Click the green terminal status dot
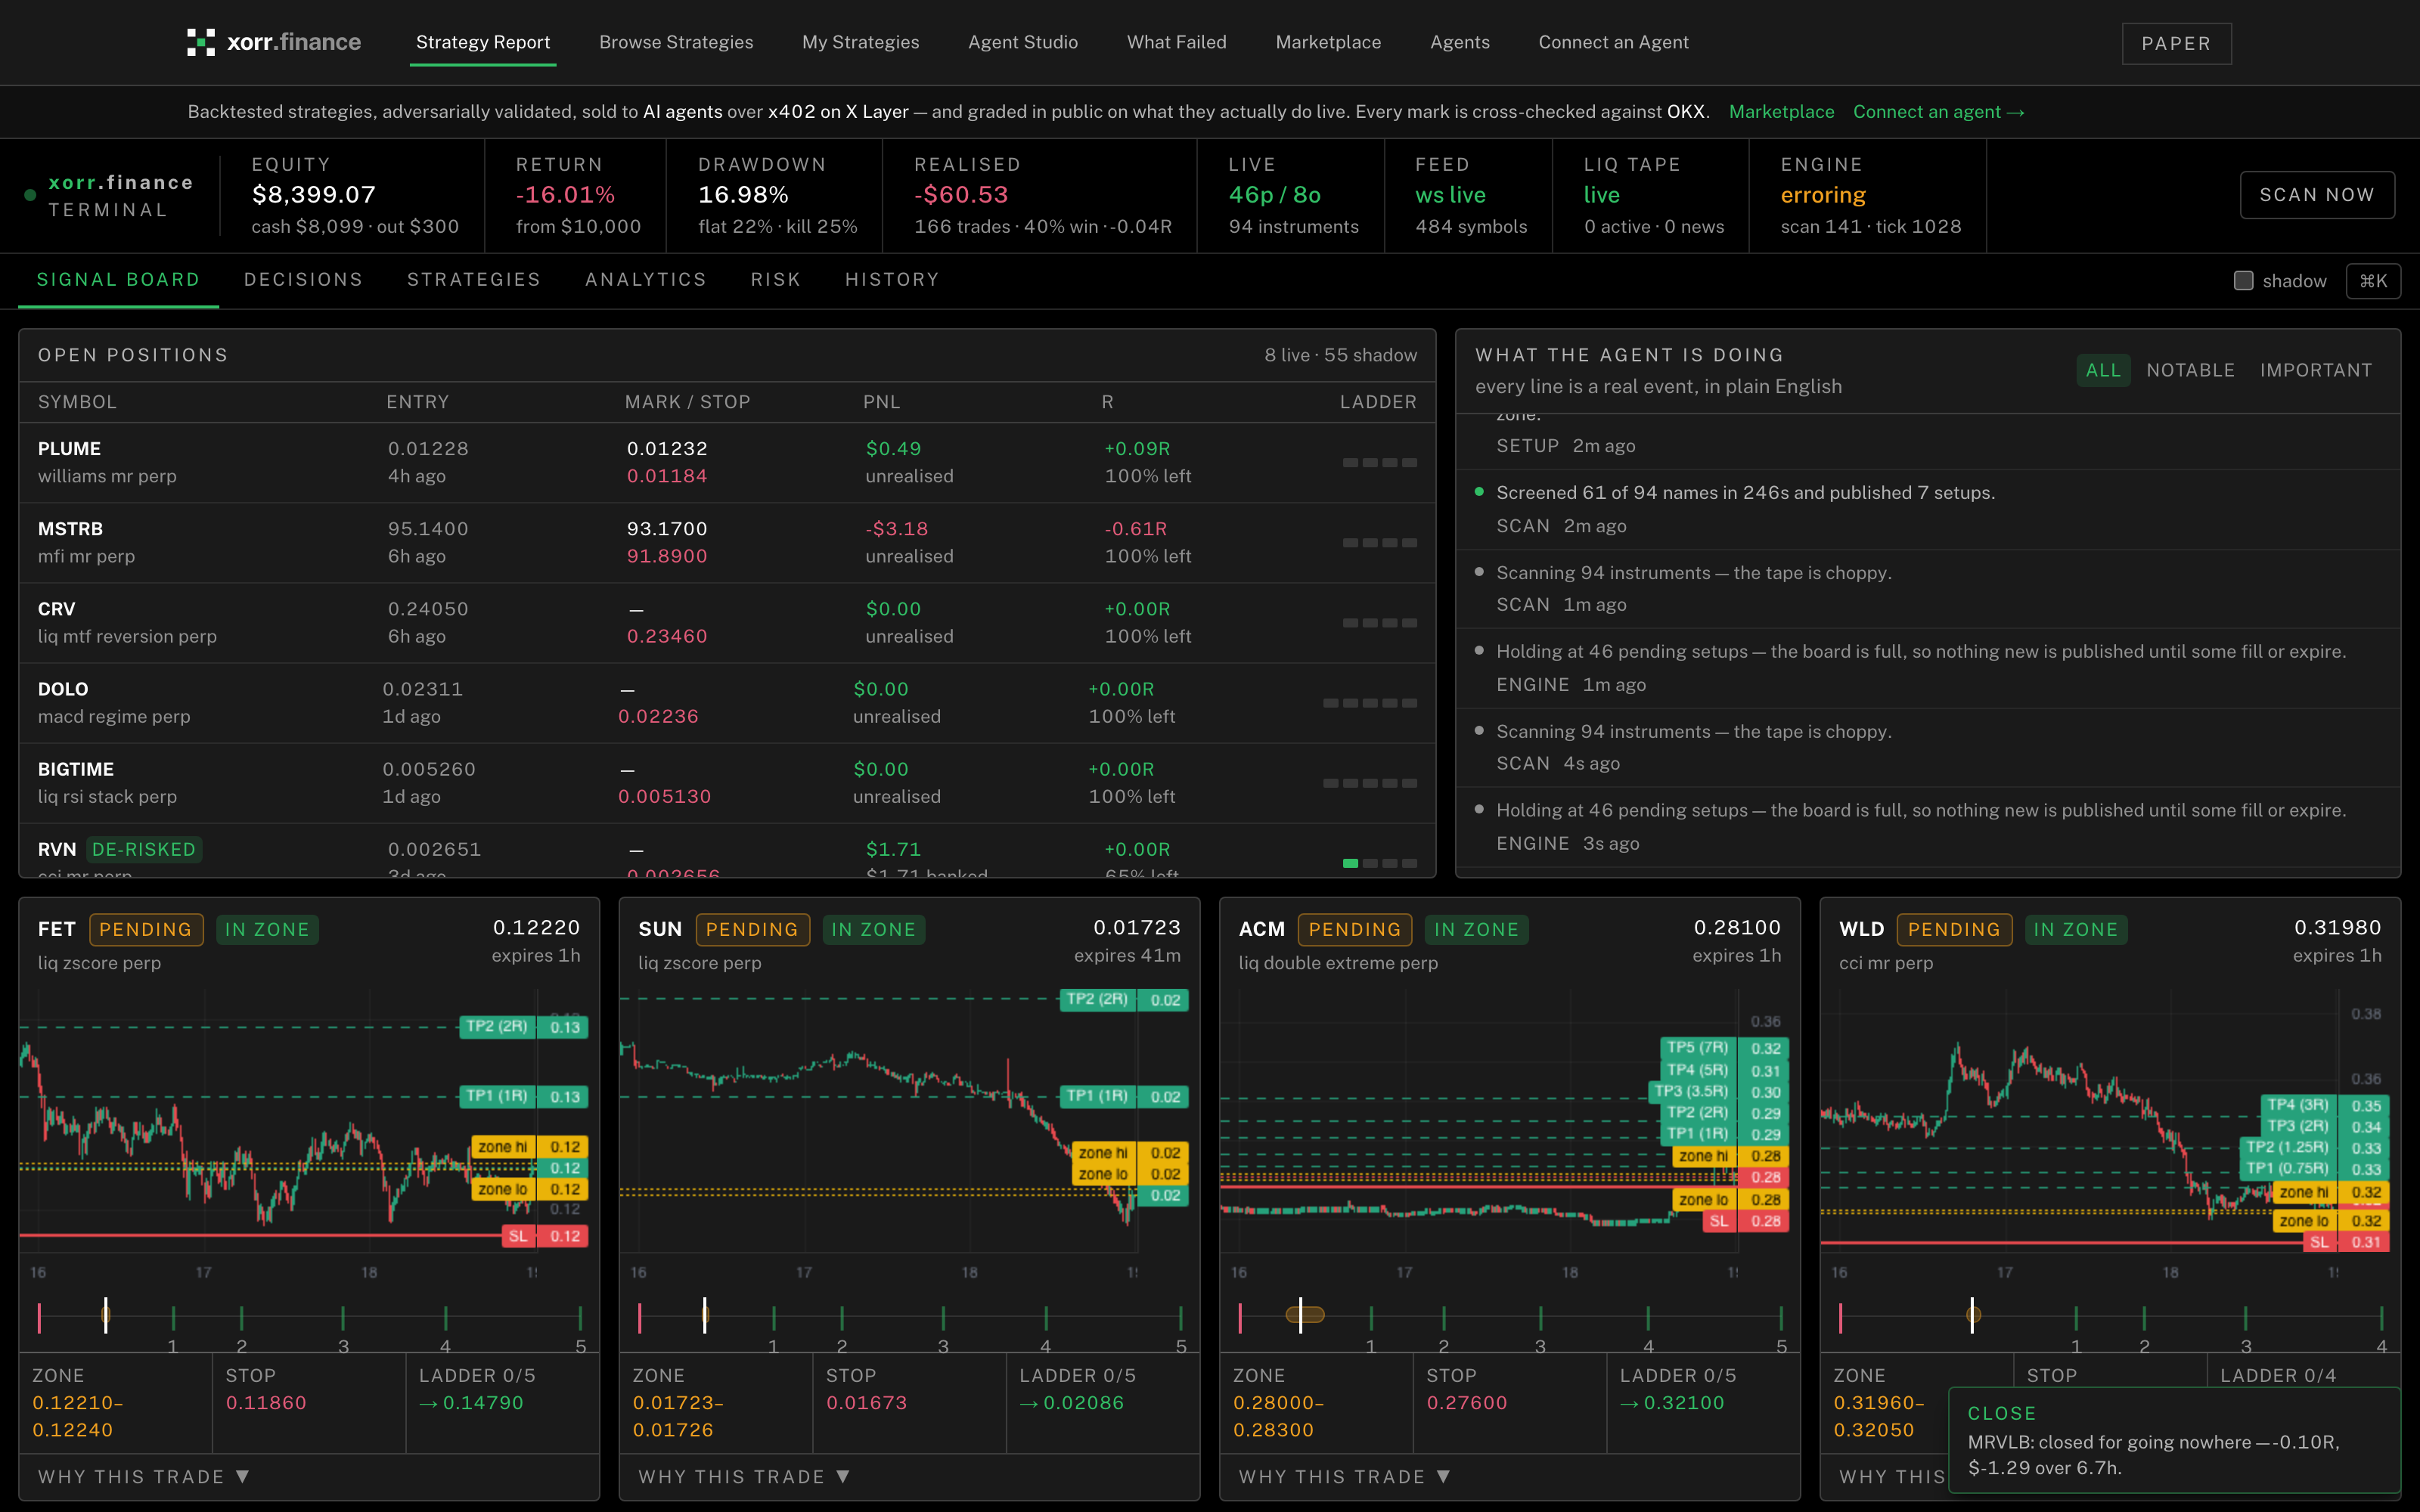Screen dimensions: 2420x1512 30,195
